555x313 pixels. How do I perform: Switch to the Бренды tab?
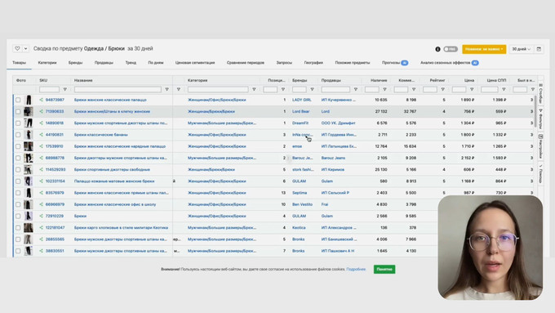pos(75,63)
